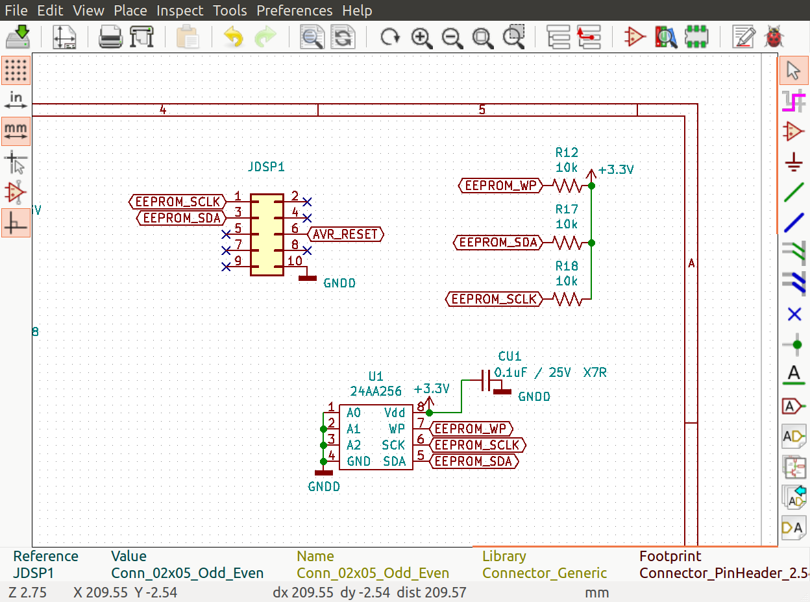Pick the bus to bus entry tool

point(793,284)
